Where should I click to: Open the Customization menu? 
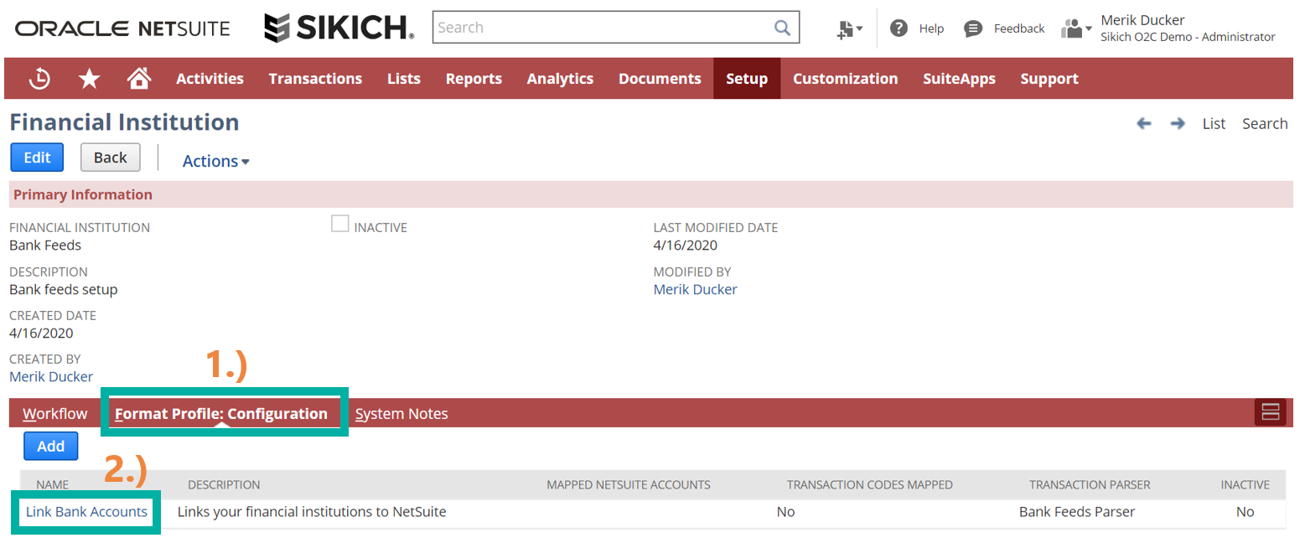click(x=845, y=79)
